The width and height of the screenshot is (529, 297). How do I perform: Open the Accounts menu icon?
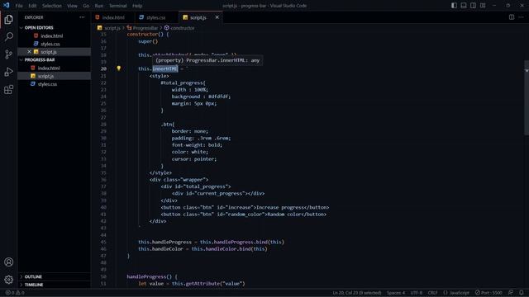click(x=9, y=262)
